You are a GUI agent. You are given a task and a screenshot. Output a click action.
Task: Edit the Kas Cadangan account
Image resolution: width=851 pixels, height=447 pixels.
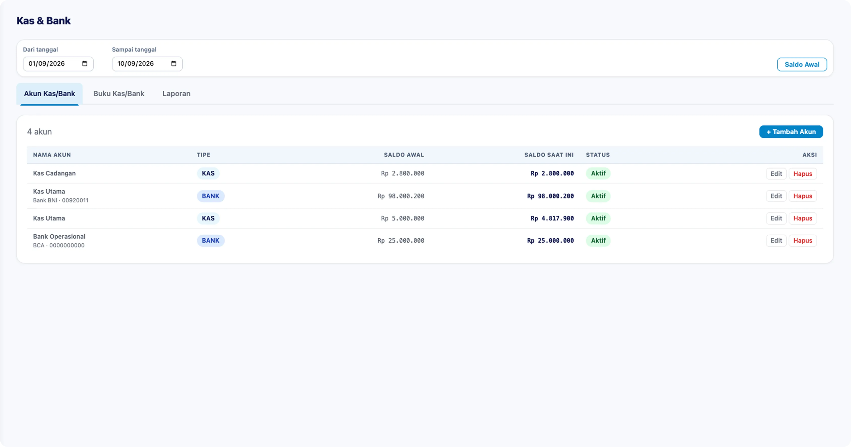tap(776, 174)
